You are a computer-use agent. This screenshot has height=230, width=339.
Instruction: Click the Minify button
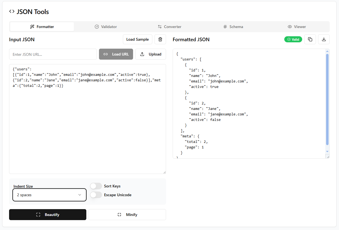pos(127,215)
